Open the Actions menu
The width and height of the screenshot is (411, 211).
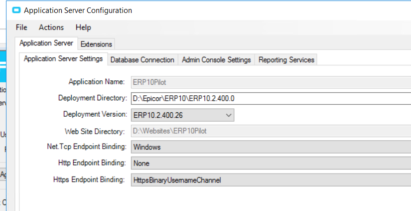click(x=51, y=27)
